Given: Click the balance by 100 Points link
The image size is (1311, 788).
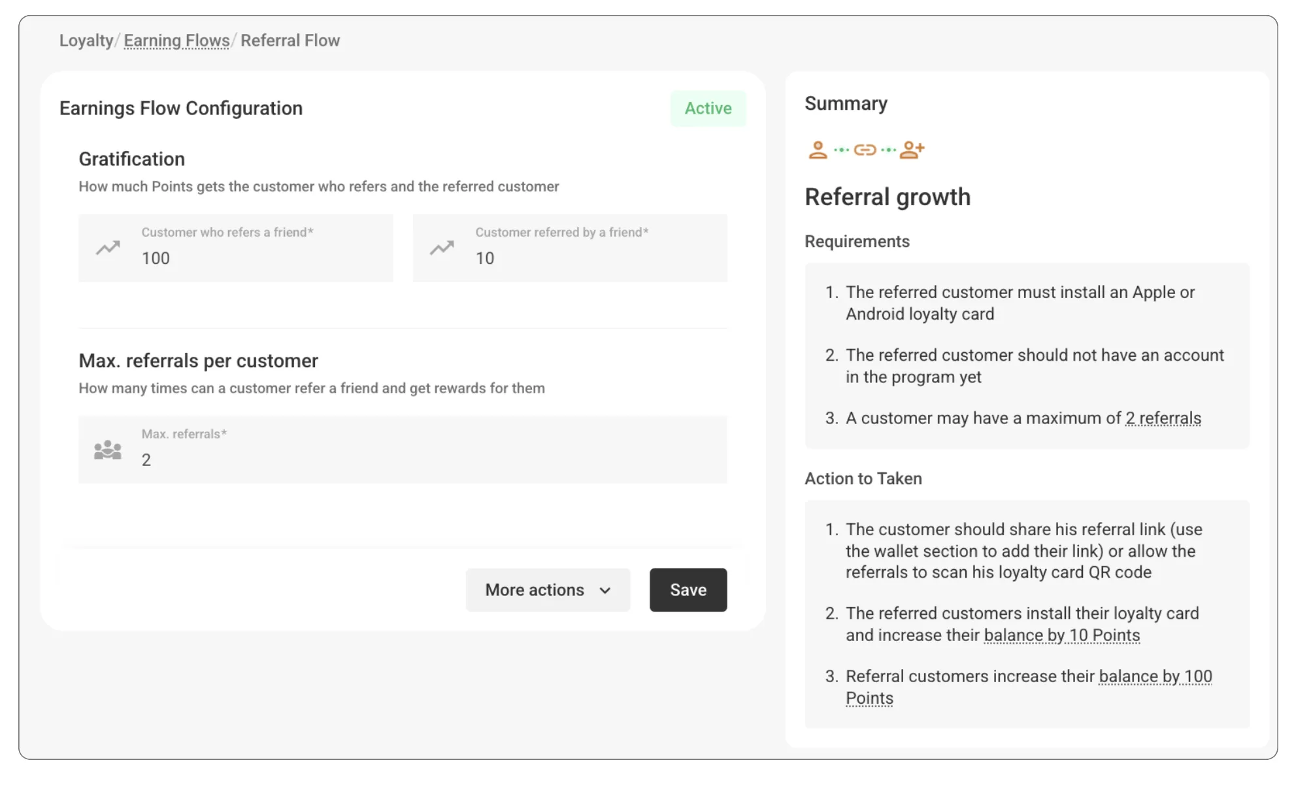Looking at the screenshot, I should coord(1155,676).
